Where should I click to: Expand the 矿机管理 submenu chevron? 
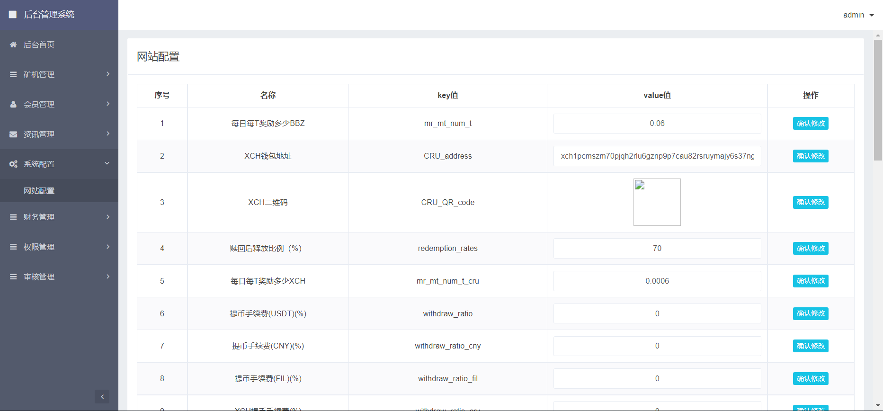[x=108, y=74]
